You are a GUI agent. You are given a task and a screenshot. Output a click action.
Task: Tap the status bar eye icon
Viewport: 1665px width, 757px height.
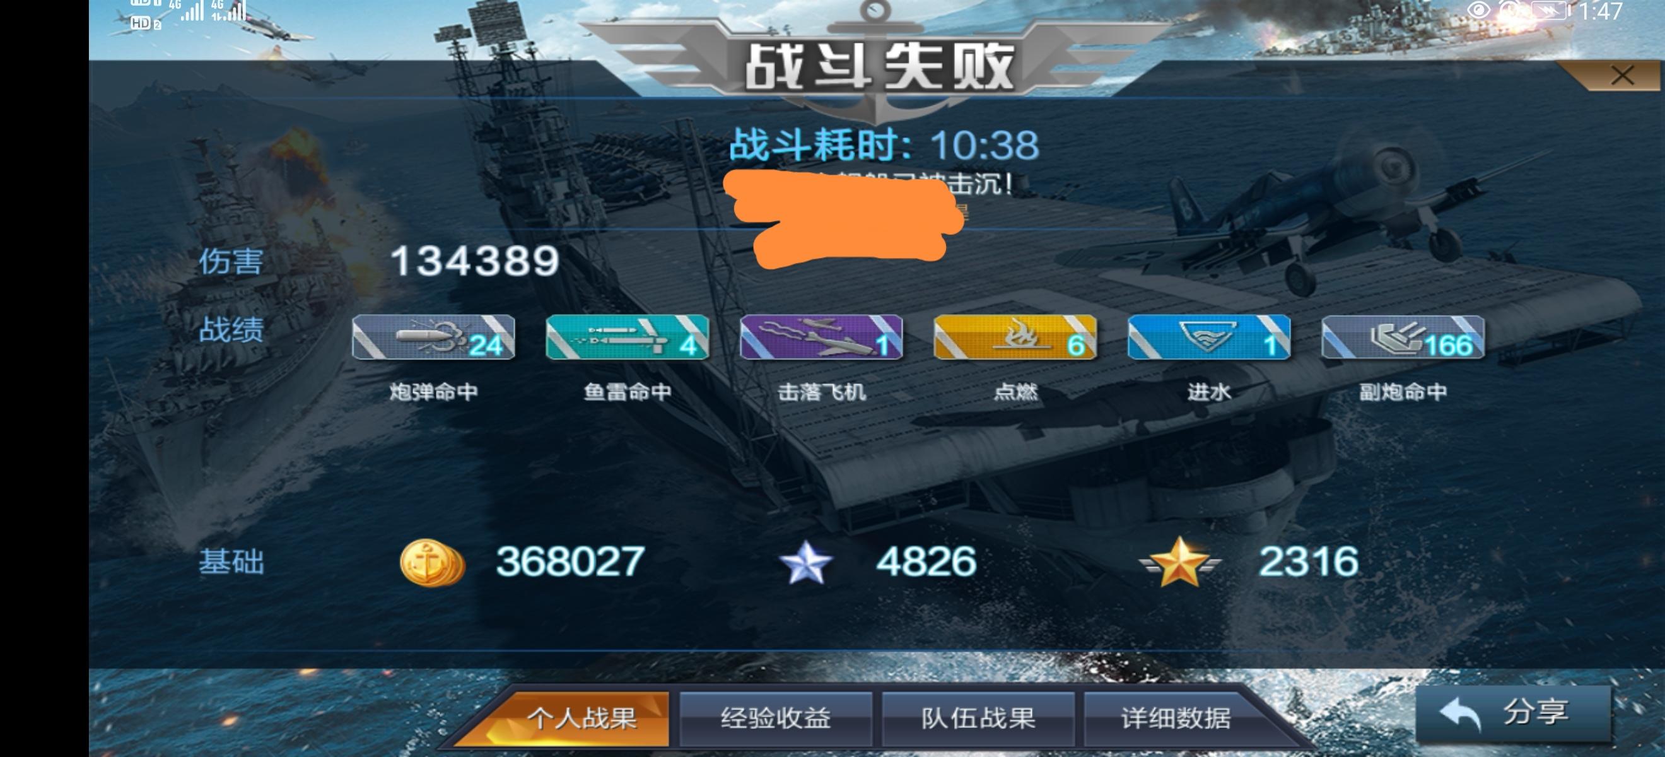click(x=1478, y=10)
